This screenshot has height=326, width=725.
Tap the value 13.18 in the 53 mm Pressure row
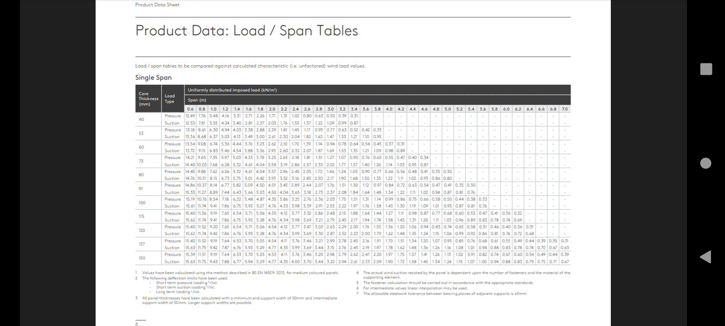190,130
